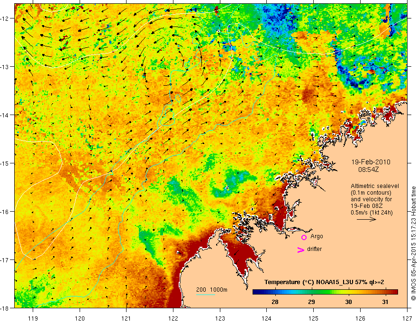
Task: Click the color bar value 28
Action: coord(275,302)
